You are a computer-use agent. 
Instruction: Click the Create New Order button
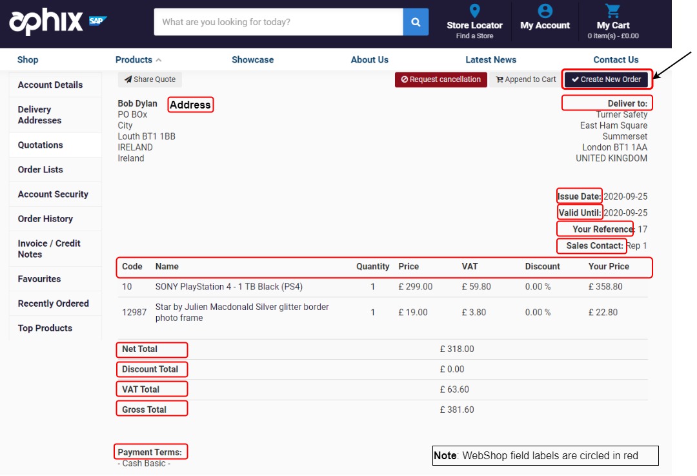pyautogui.click(x=606, y=79)
